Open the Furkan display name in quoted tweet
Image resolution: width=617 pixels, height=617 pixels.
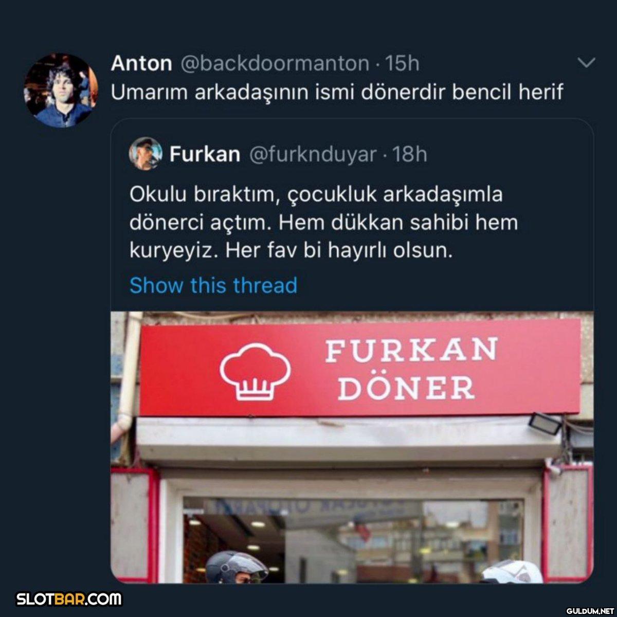(205, 154)
